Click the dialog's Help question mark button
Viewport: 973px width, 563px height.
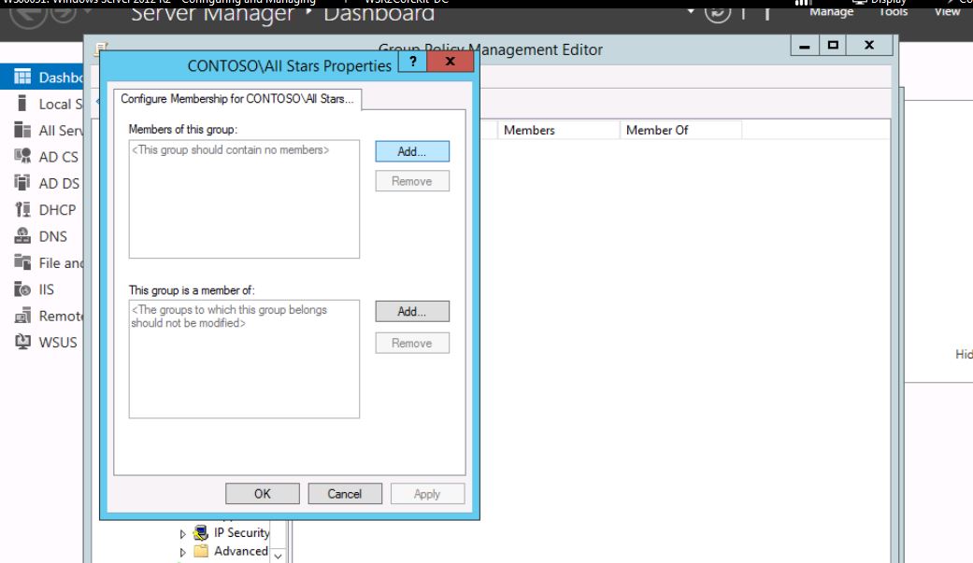(x=411, y=63)
